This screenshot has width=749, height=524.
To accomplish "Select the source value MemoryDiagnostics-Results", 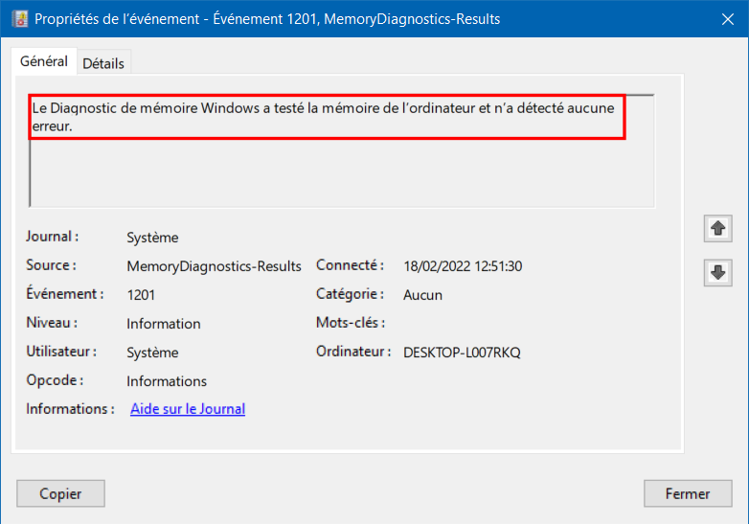I will coord(214,266).
